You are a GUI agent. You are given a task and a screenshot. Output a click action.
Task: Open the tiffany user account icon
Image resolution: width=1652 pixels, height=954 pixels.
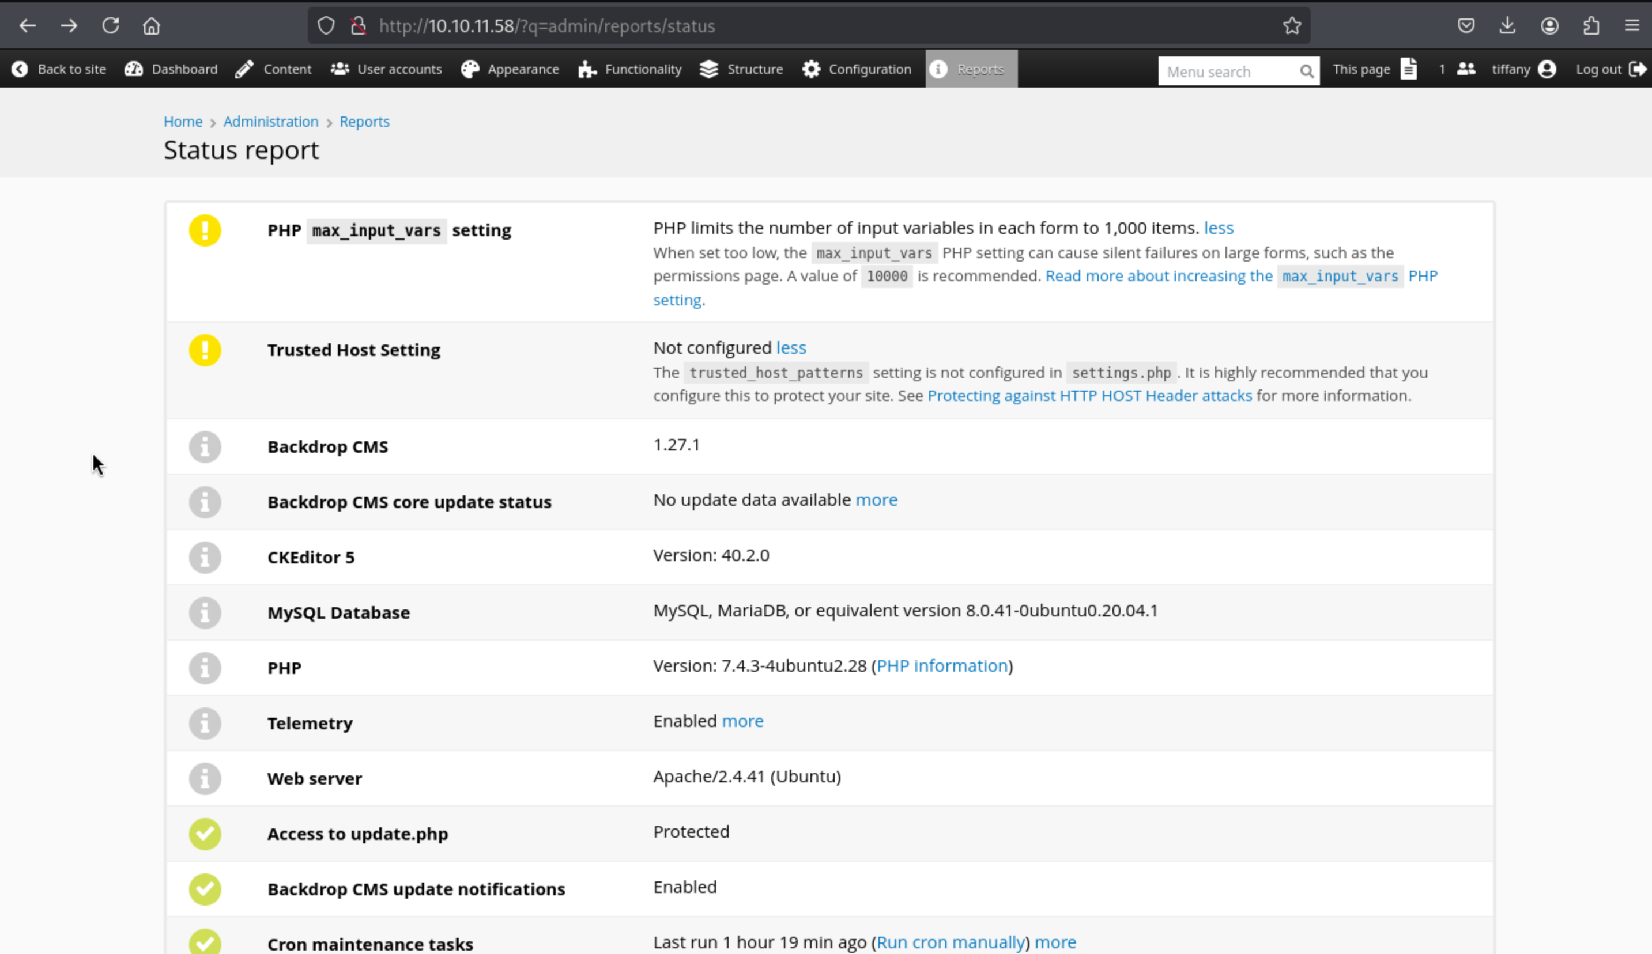[x=1547, y=69]
